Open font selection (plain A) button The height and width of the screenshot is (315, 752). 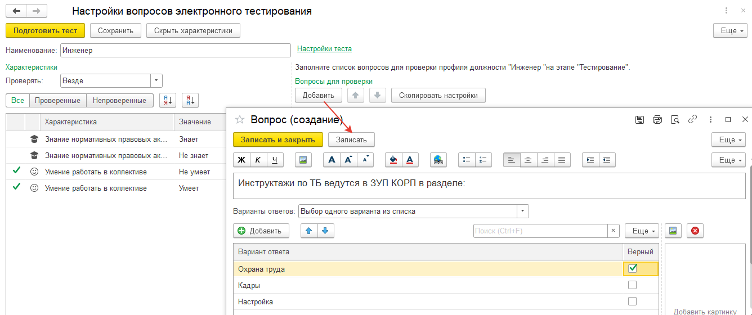tap(332, 160)
